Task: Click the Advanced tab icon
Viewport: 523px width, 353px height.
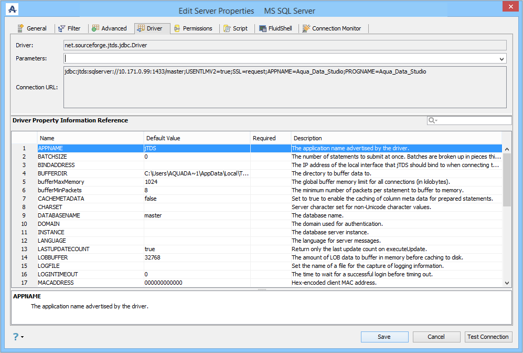Action: (95, 28)
